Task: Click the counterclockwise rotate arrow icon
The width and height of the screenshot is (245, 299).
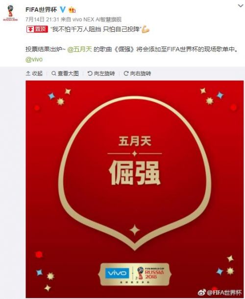Action: pos(90,73)
